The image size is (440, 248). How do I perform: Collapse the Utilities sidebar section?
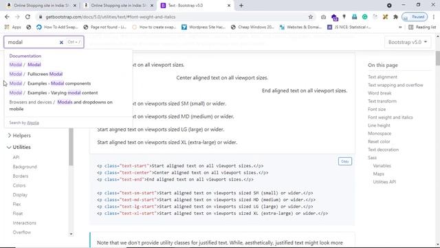coord(19,147)
